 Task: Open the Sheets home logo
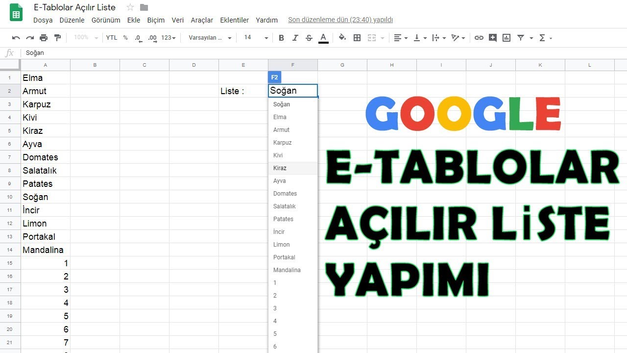tap(16, 13)
